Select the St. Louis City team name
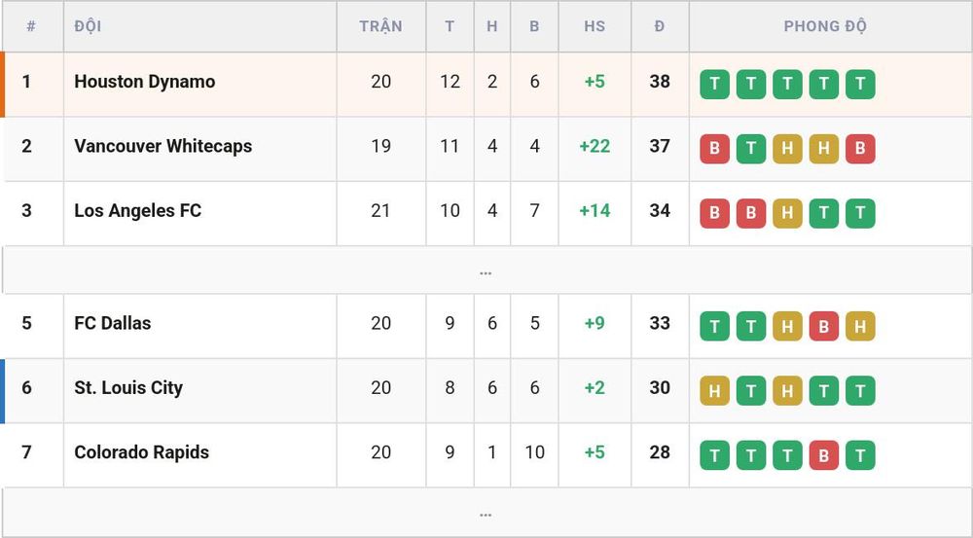The image size is (973, 538). coord(128,388)
